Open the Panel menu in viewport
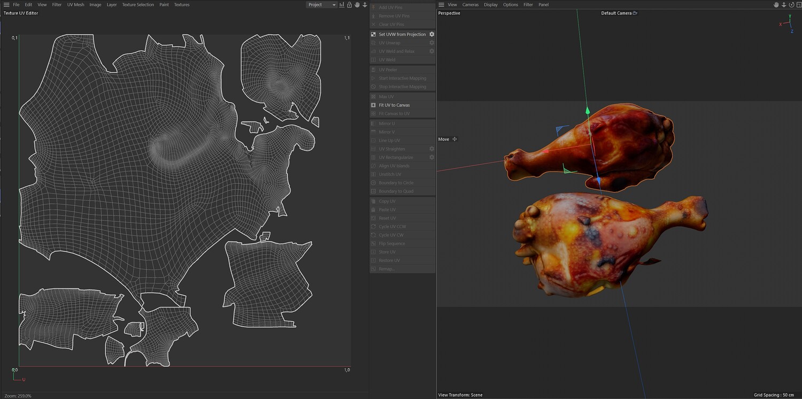Screen dimensions: 802x399 (x=543, y=5)
